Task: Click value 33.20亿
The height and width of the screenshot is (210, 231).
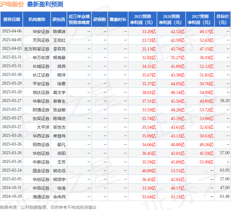Action: point(149,31)
